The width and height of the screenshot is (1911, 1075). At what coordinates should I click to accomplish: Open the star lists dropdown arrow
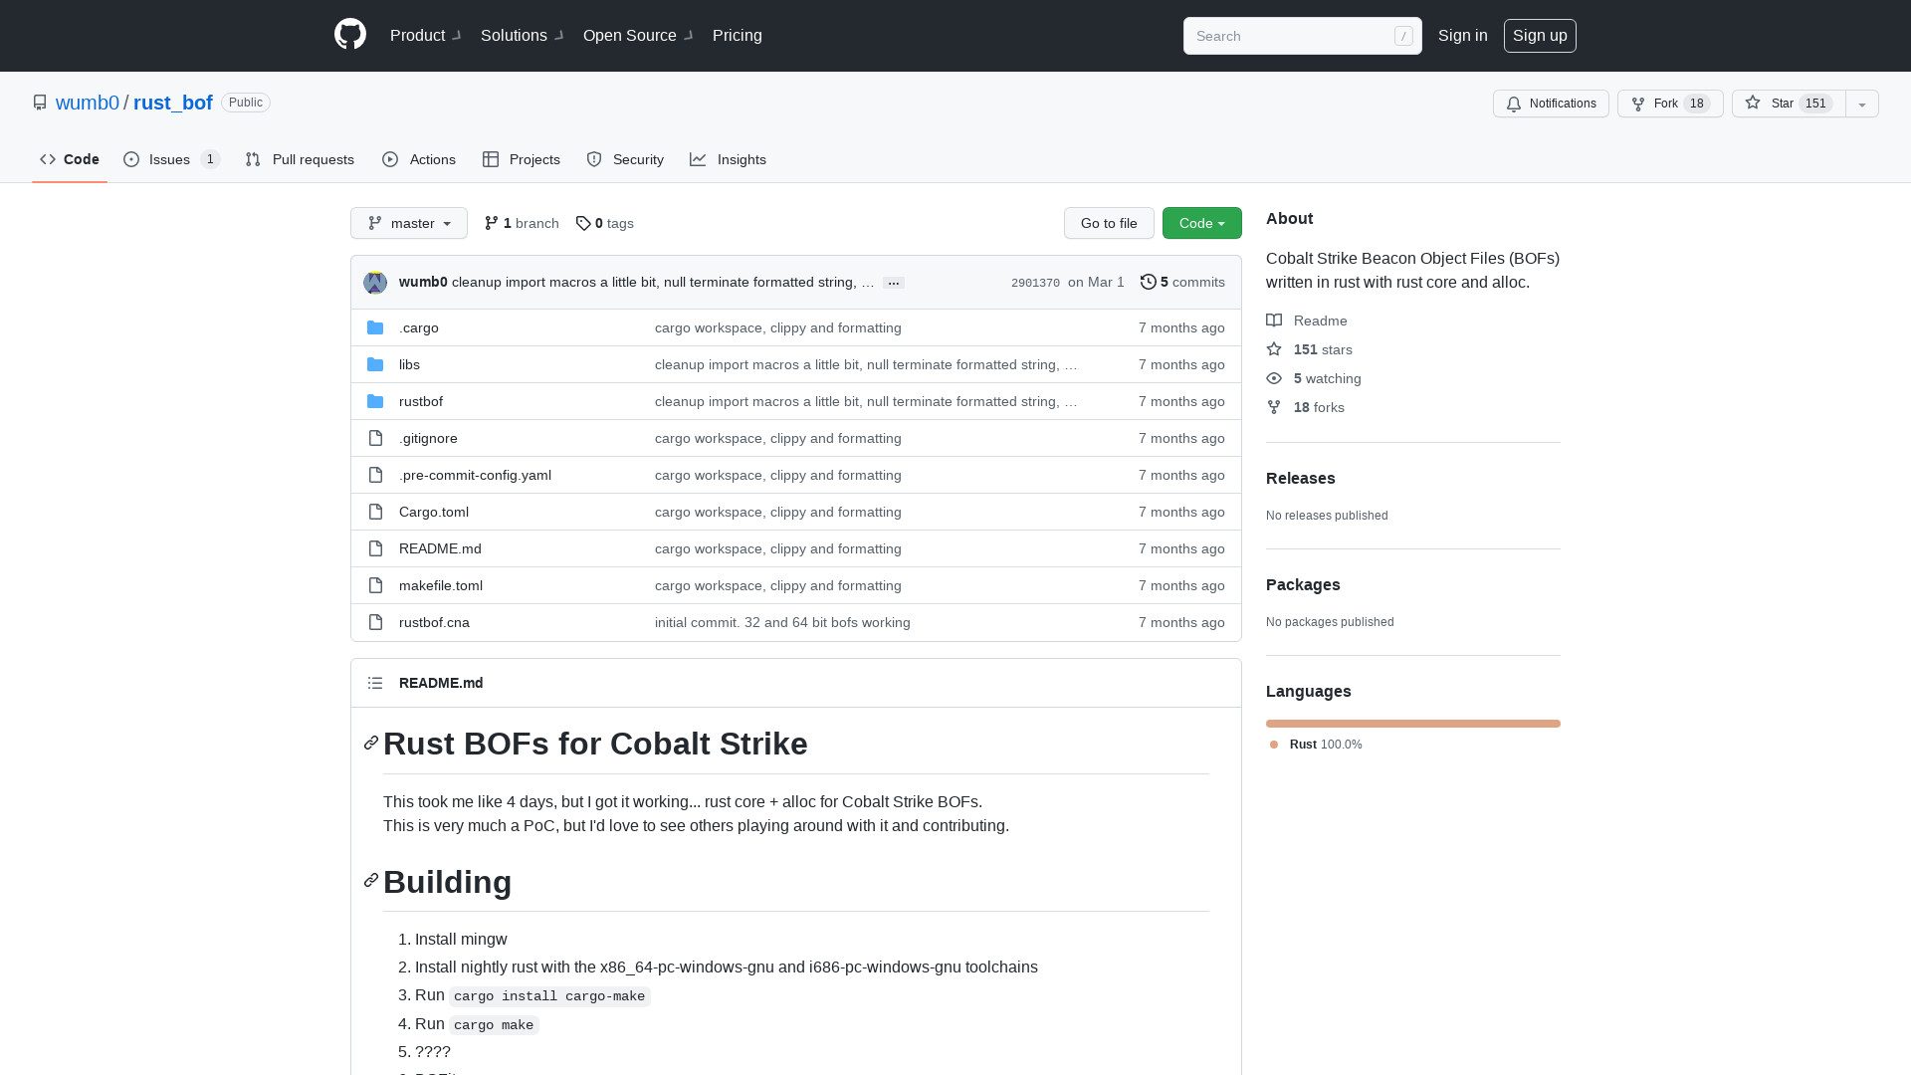[x=1862, y=104]
